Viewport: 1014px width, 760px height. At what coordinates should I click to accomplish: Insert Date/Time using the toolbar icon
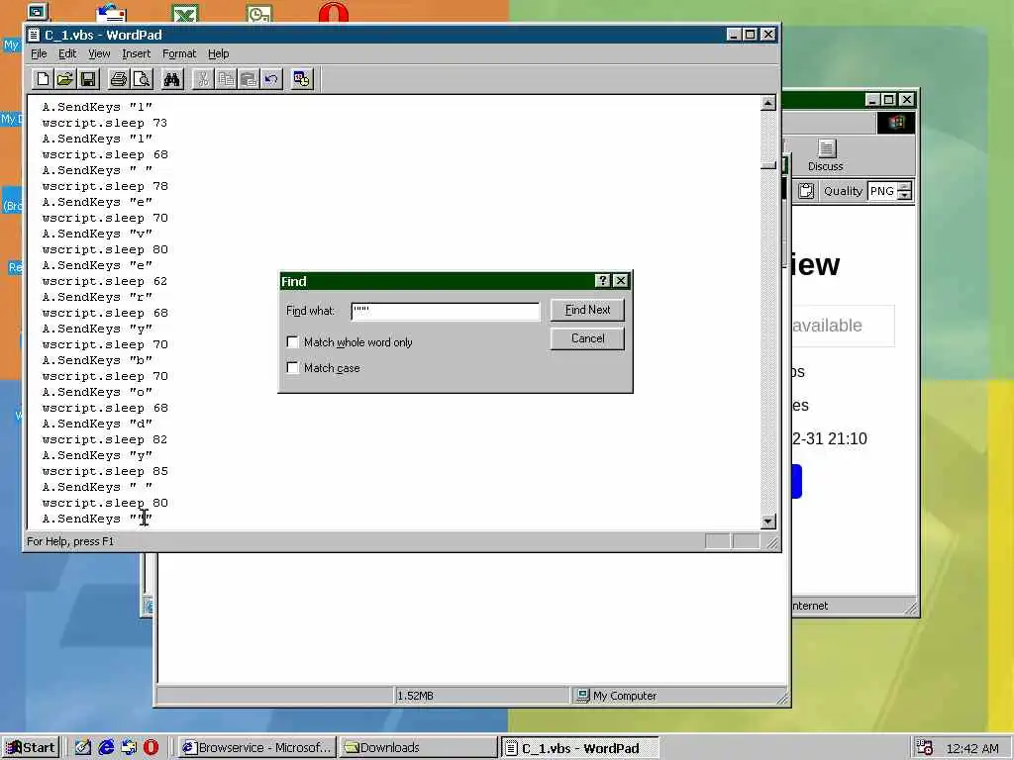302,79
